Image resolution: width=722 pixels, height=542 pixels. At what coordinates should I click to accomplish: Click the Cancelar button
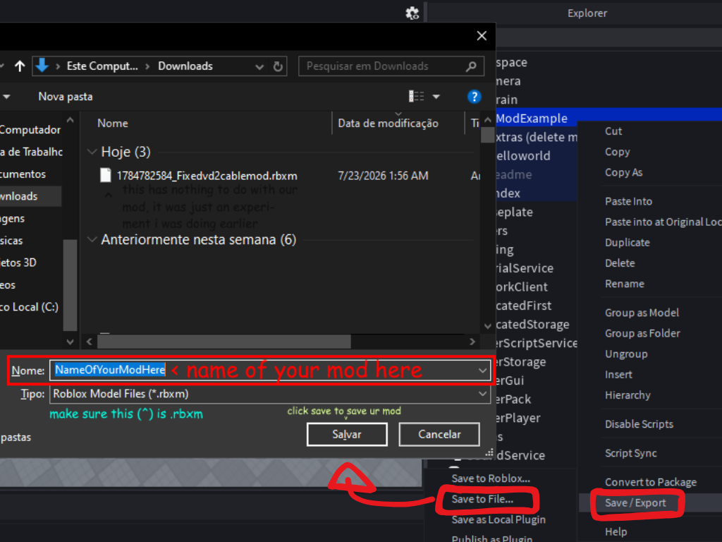[439, 434]
